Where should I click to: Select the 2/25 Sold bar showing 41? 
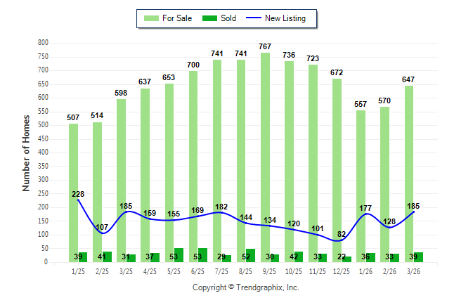pyautogui.click(x=107, y=257)
